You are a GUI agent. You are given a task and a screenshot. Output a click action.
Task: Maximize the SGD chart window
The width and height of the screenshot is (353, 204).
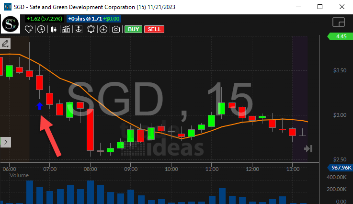click(320, 7)
